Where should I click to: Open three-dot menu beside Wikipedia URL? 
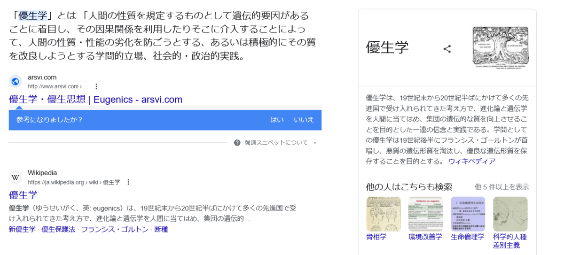(128, 182)
